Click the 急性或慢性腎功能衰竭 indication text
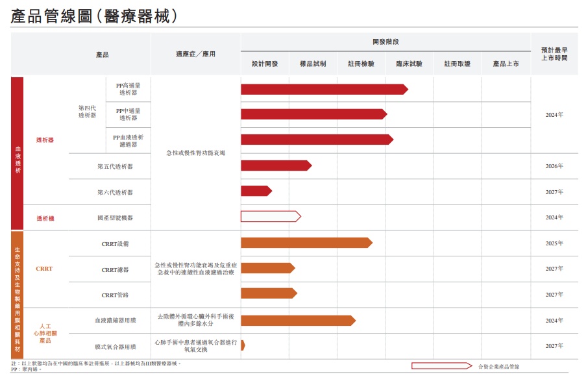588x381 pixels. tap(196, 153)
